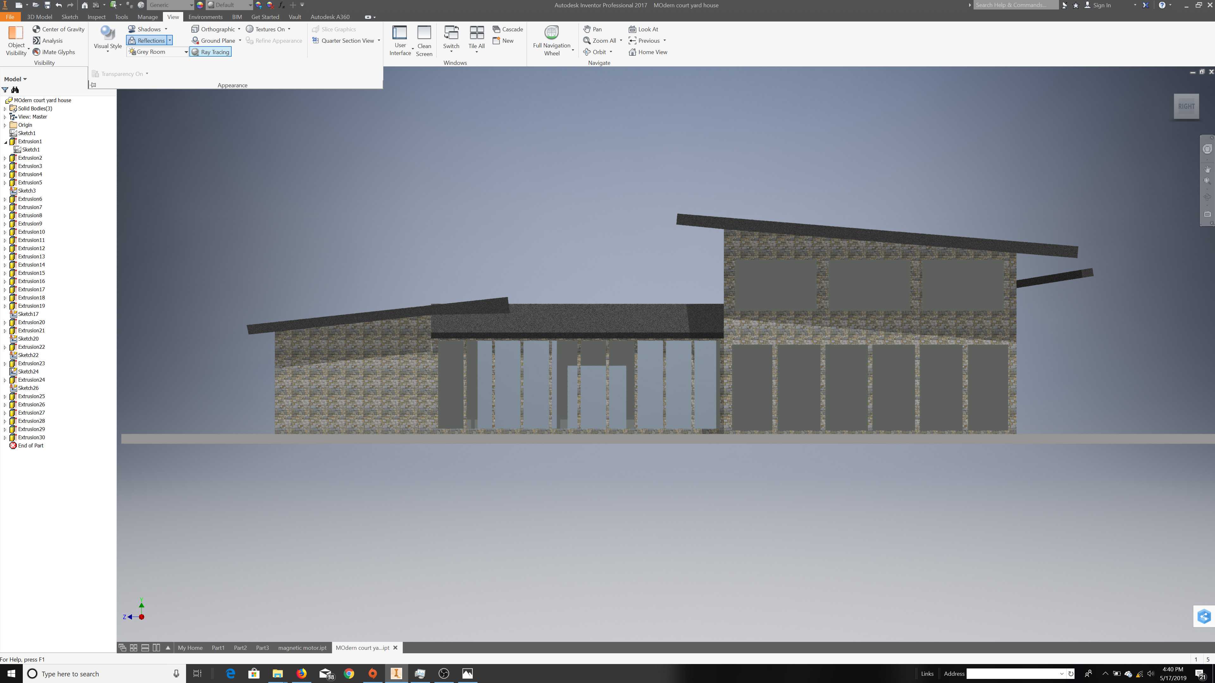Open the Inspect ribbon tab
This screenshot has height=683, width=1215.
(97, 17)
